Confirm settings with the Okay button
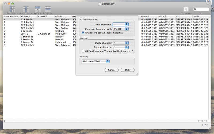This screenshot has height=134, width=214. tap(128, 70)
